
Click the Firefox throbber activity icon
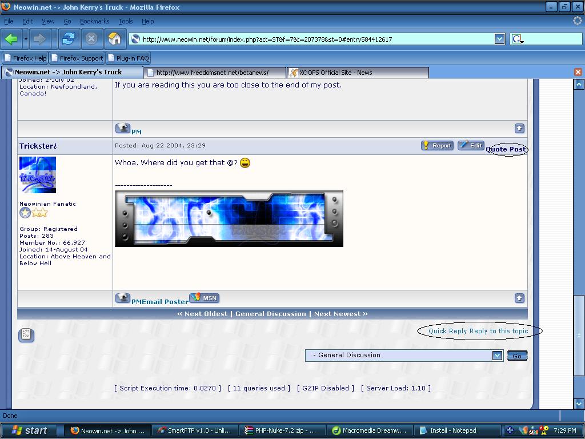[x=577, y=21]
